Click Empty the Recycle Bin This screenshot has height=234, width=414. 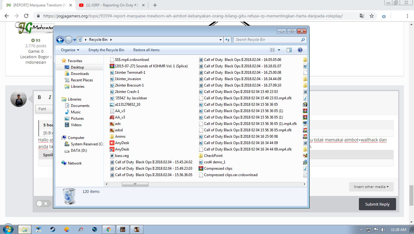coord(106,50)
